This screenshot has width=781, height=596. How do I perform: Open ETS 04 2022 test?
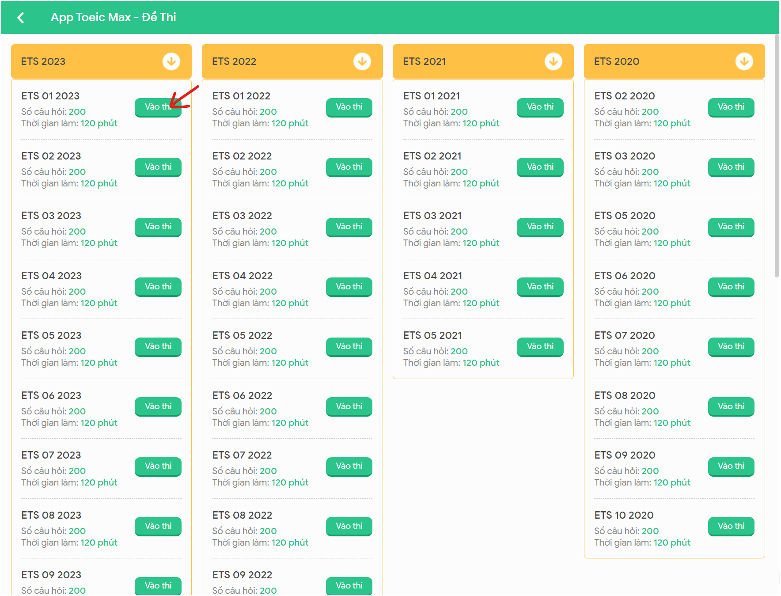click(349, 287)
